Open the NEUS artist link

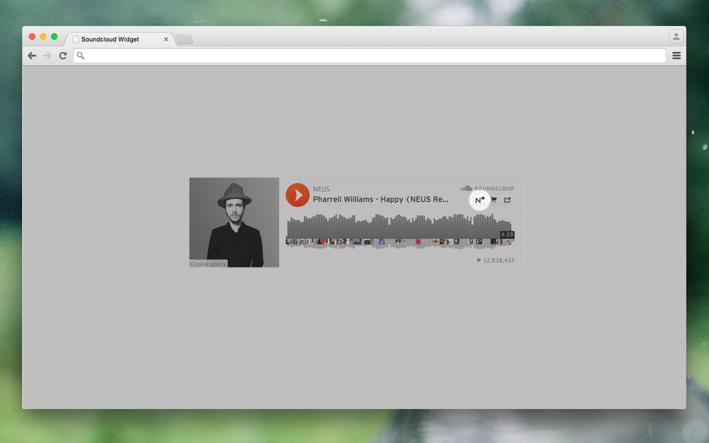[x=321, y=189]
